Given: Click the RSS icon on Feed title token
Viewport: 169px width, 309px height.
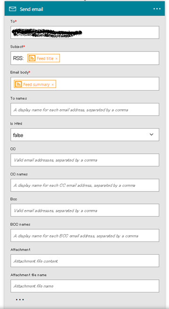Looking at the screenshot, I should pos(32,58).
